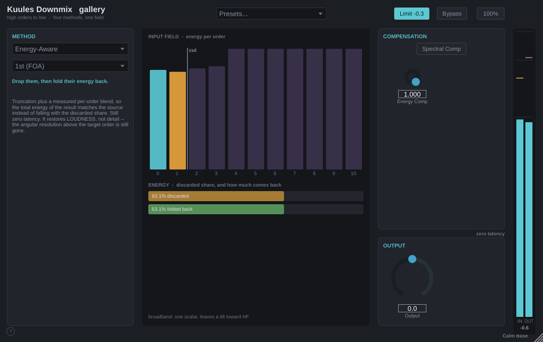Click the broadband one scalar note
This screenshot has height=342, width=543.
click(x=199, y=317)
